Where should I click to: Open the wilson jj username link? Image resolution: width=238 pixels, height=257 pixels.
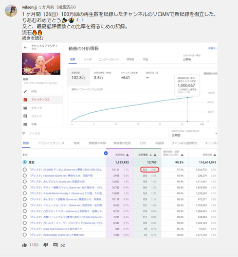click(29, 7)
